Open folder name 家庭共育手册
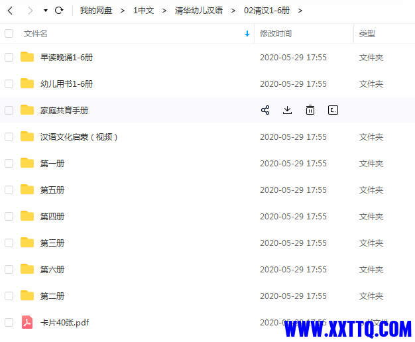415x342 pixels. (64, 110)
